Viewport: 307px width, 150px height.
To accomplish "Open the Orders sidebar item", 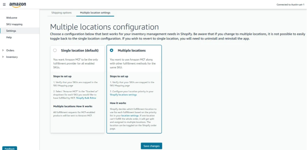I will coord(10,50).
